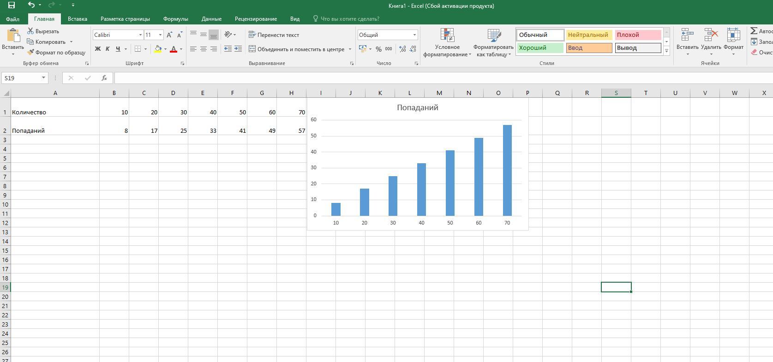Align text left horizontally
Image resolution: width=773 pixels, height=362 pixels.
coord(193,49)
